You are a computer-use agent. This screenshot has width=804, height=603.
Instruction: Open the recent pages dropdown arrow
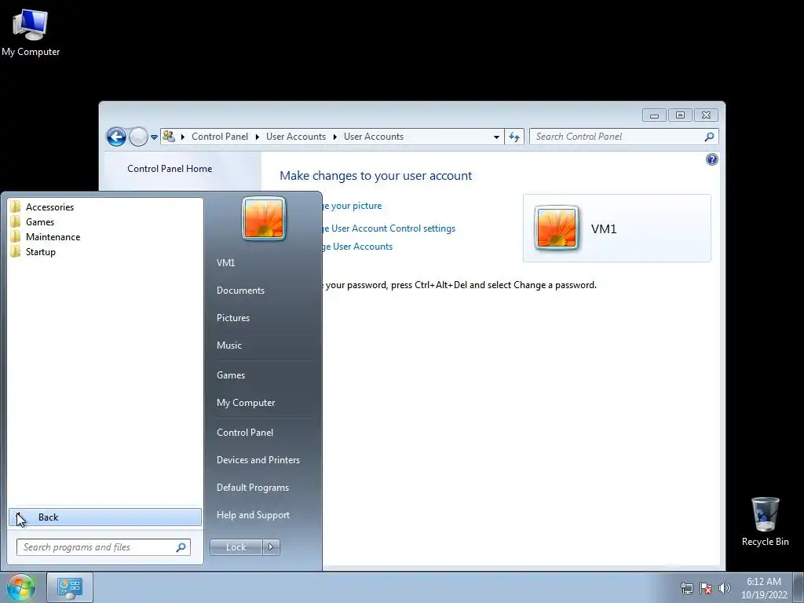[154, 137]
